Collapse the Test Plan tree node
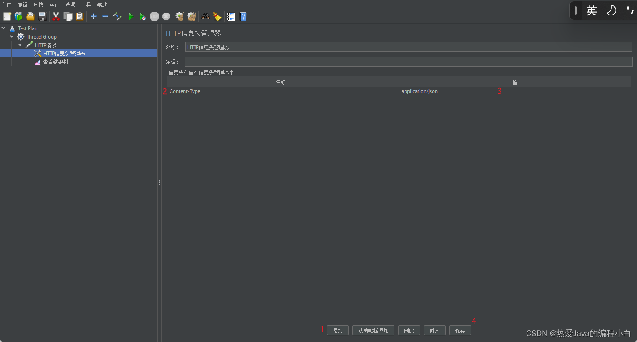637x342 pixels. point(3,28)
